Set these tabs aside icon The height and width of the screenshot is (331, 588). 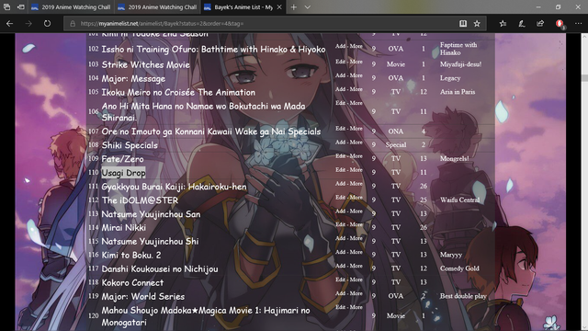tap(21, 7)
